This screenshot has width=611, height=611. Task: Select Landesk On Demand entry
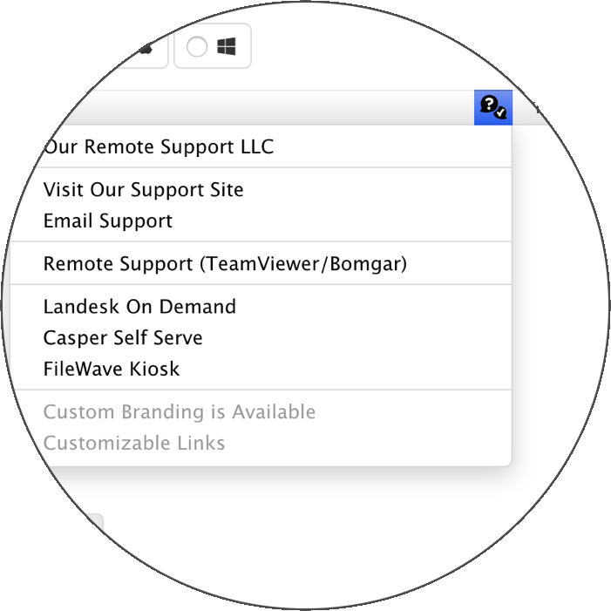pyautogui.click(x=139, y=307)
